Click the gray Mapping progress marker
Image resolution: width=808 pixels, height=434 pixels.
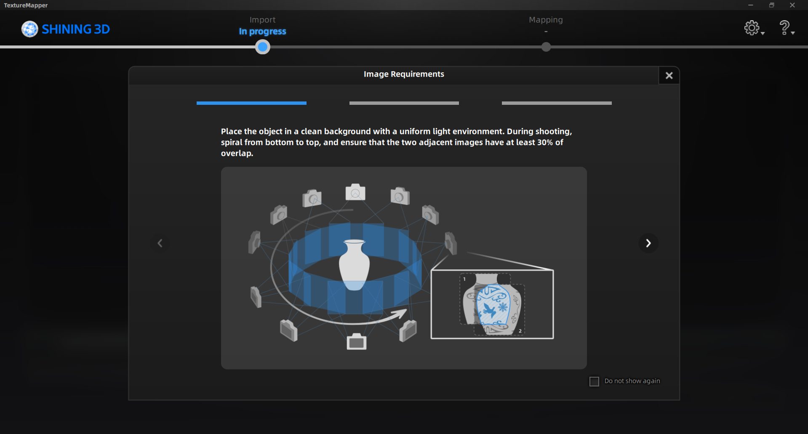point(546,47)
